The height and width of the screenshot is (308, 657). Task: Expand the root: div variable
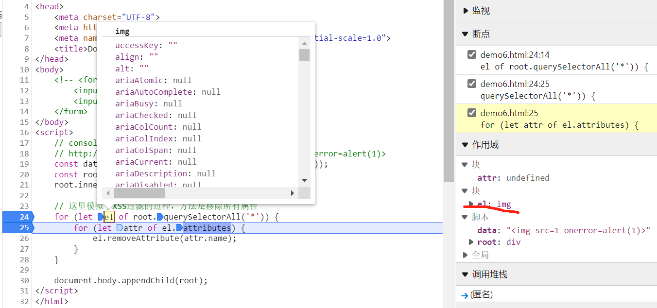[x=471, y=242]
